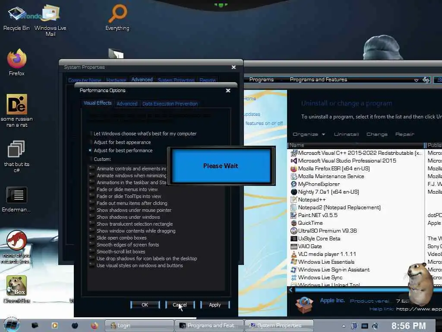The height and width of the screenshot is (332, 442).
Task: Click the Firefox icon pinned in the taskbar
Action: [95, 326]
